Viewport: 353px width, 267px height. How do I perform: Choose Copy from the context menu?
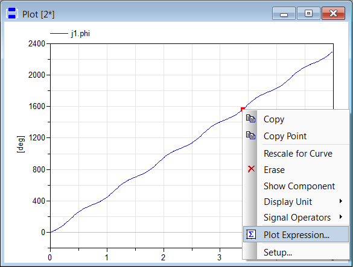pos(296,119)
